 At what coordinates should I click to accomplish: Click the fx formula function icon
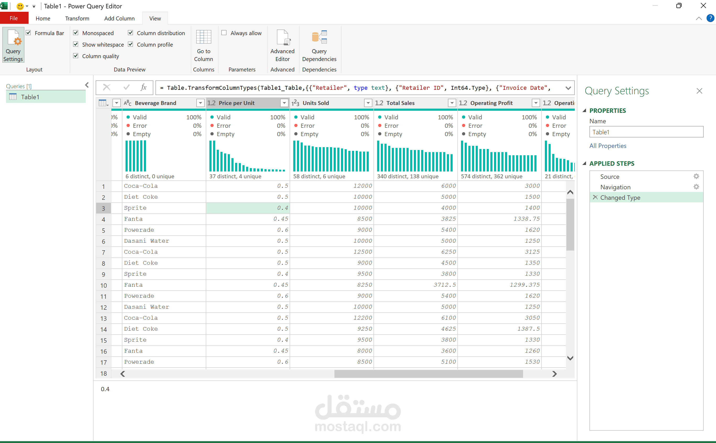[x=143, y=87]
